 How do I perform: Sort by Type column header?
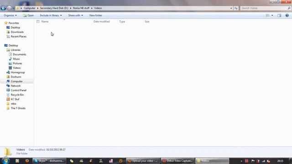[122, 21]
